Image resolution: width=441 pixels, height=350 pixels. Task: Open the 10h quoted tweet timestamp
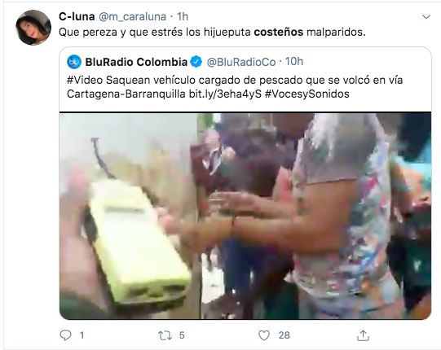(294, 62)
